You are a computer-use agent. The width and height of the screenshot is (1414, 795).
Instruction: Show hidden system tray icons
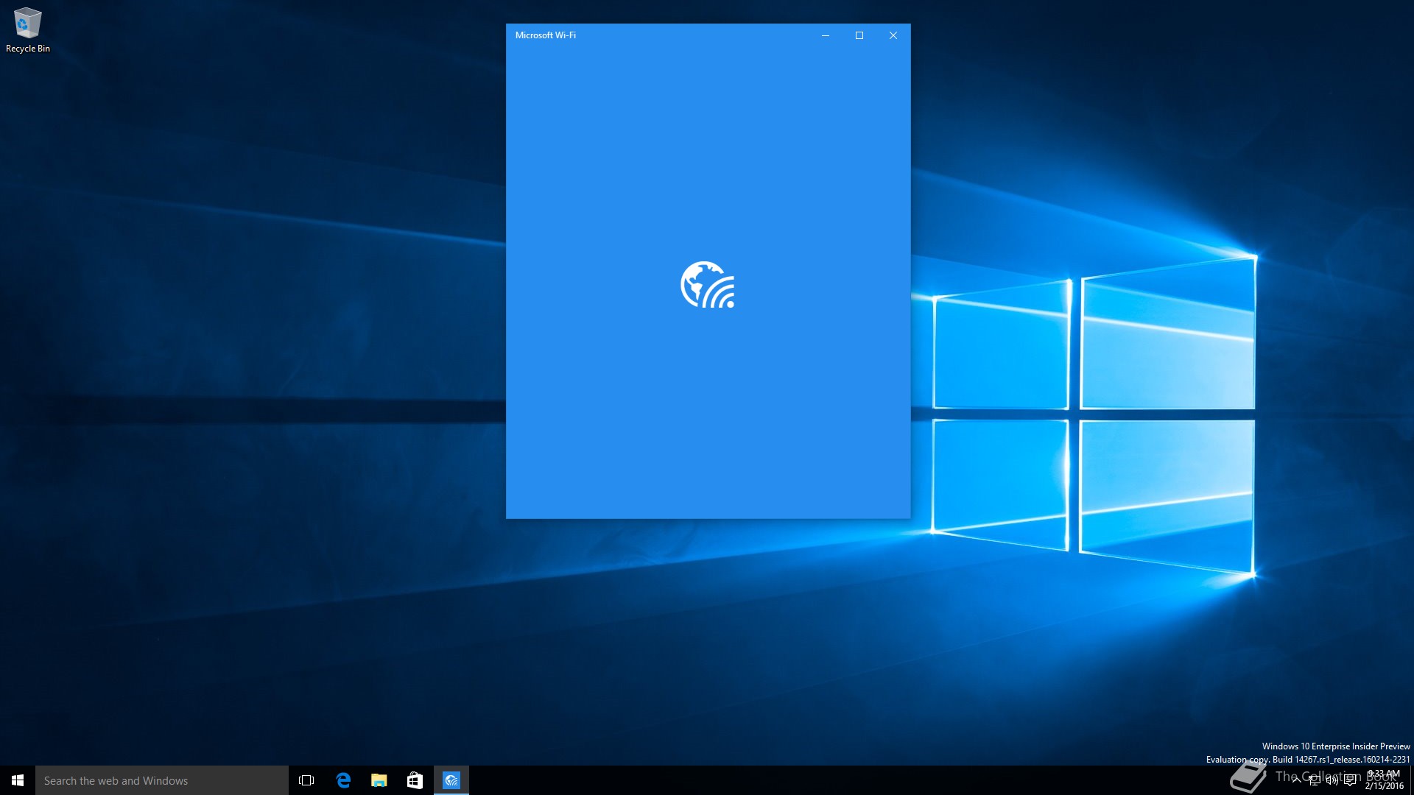point(1297,780)
